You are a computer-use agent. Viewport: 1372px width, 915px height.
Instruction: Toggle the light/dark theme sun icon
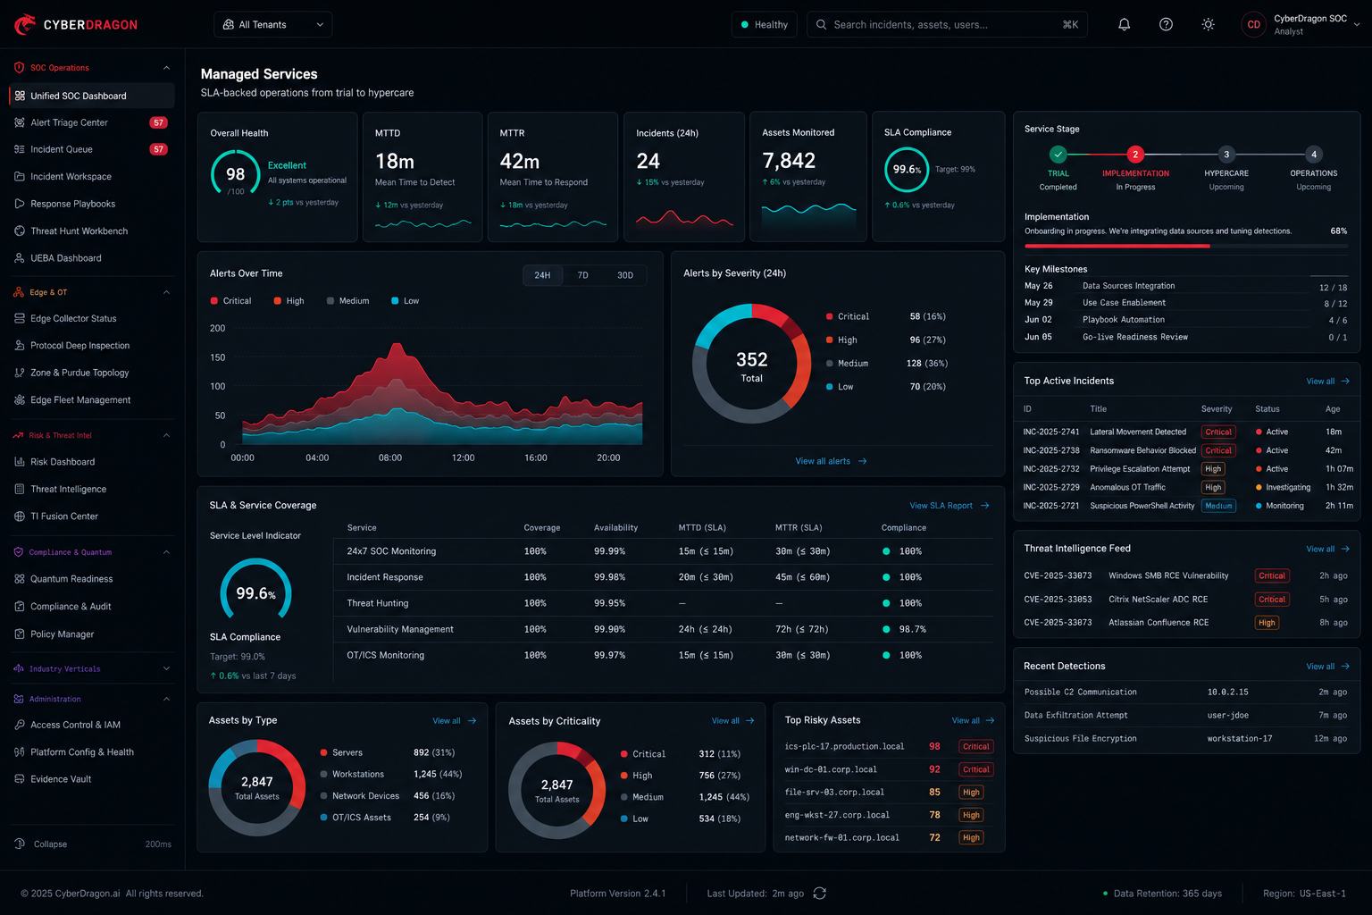(1208, 24)
